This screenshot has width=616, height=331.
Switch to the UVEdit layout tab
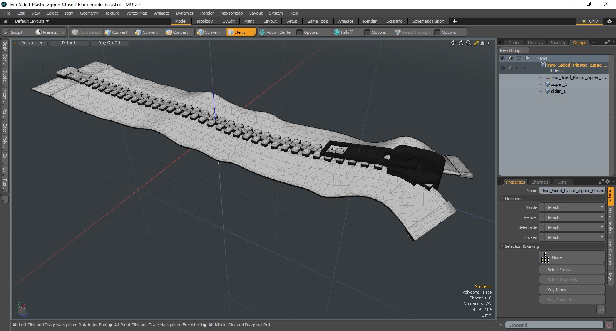(228, 21)
